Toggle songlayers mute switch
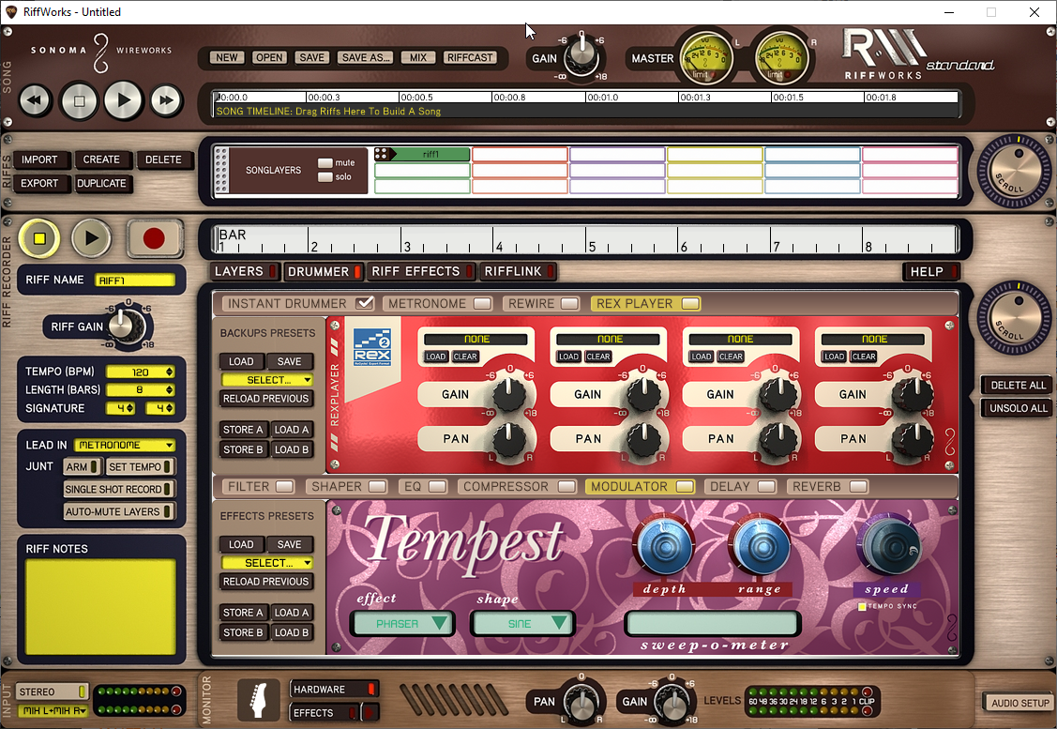The height and width of the screenshot is (729, 1057). (x=325, y=163)
